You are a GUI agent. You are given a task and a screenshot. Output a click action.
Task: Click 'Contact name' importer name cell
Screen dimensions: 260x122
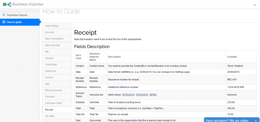click(97, 66)
